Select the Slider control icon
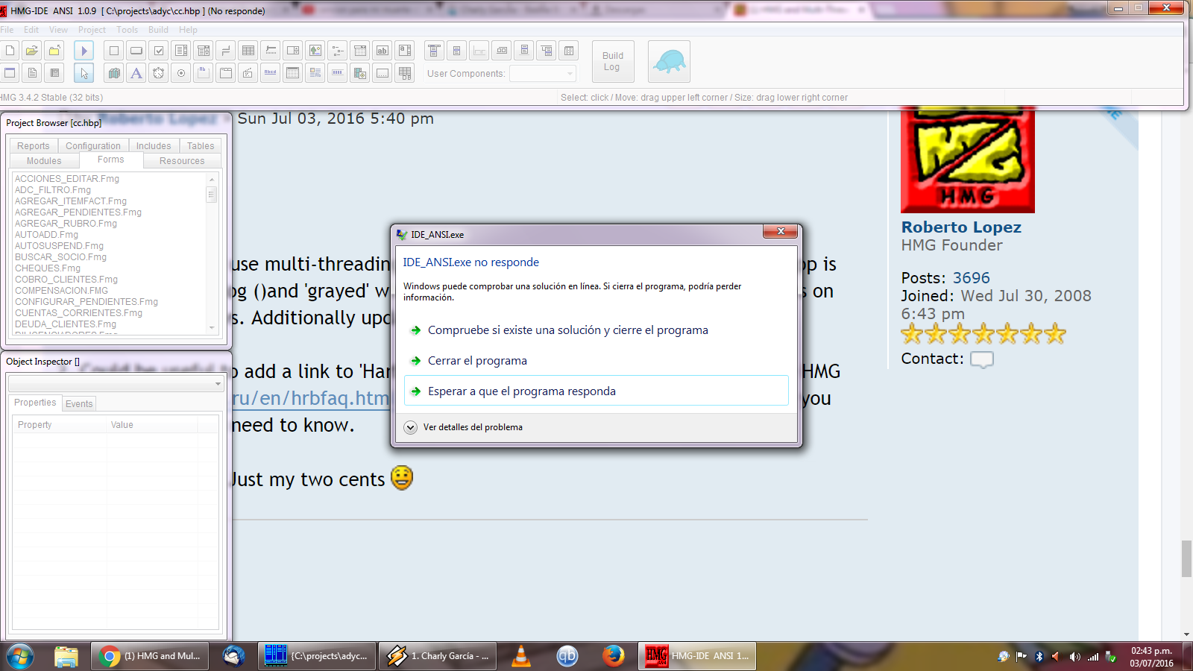Viewport: 1193px width, 671px height. click(x=271, y=51)
